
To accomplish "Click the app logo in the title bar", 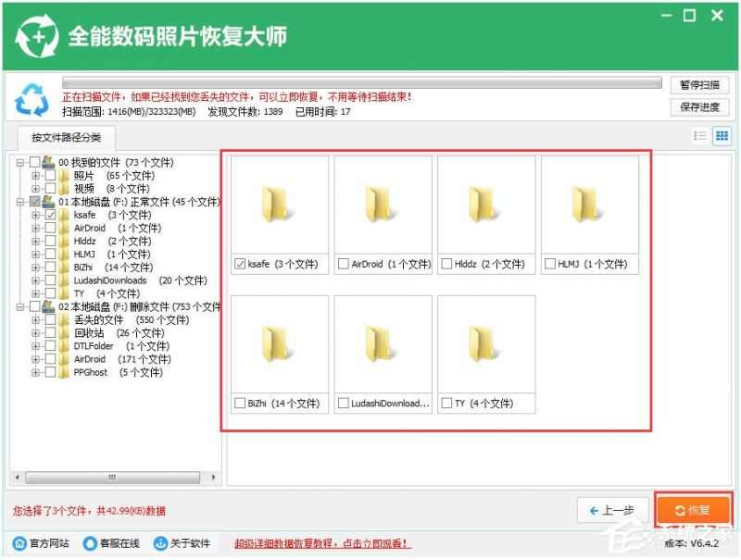I will 35,34.
